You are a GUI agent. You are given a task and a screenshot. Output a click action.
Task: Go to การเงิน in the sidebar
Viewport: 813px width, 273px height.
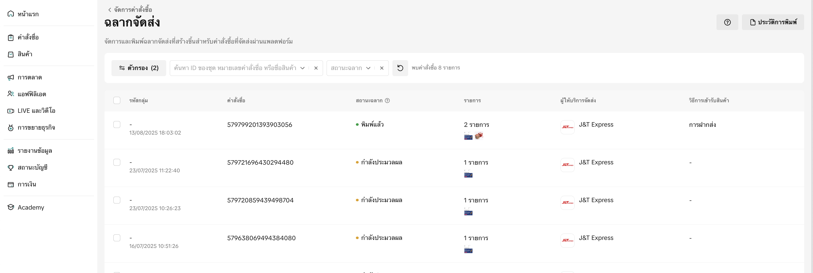point(27,184)
